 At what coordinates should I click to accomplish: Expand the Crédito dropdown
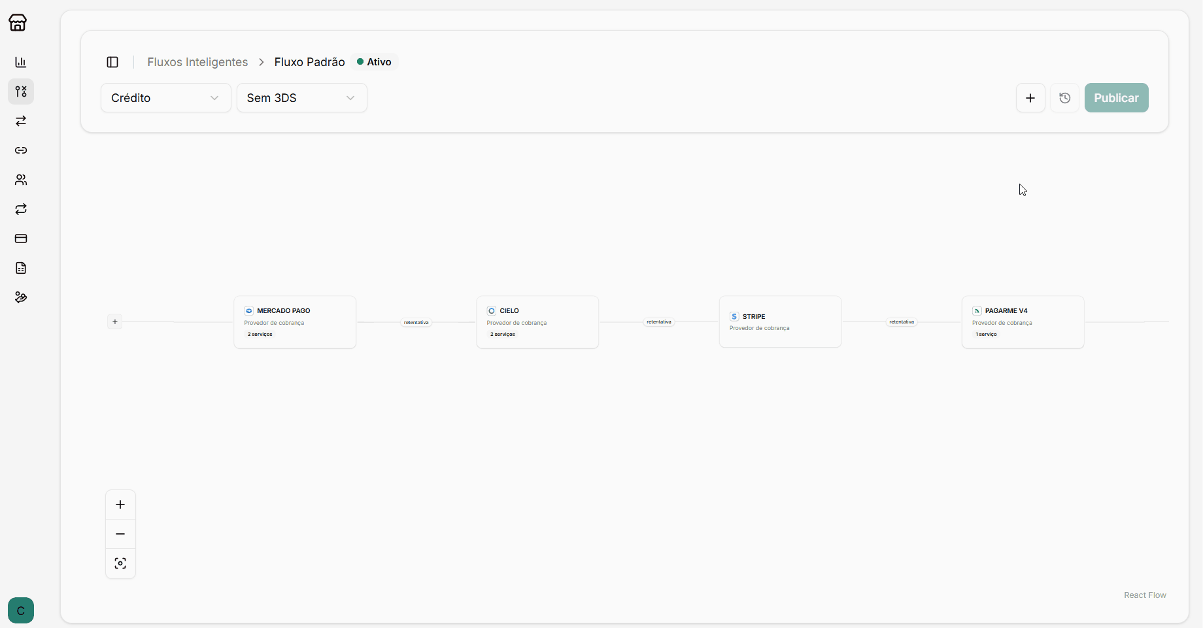pos(166,98)
